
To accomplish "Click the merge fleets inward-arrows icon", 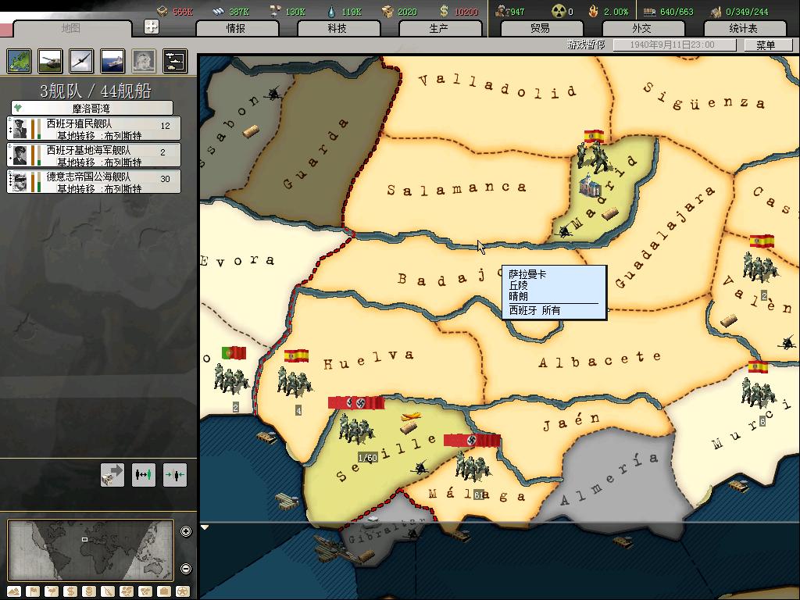I will (174, 474).
